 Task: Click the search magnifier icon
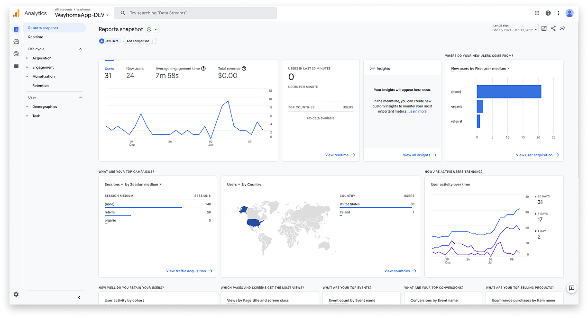click(x=123, y=13)
